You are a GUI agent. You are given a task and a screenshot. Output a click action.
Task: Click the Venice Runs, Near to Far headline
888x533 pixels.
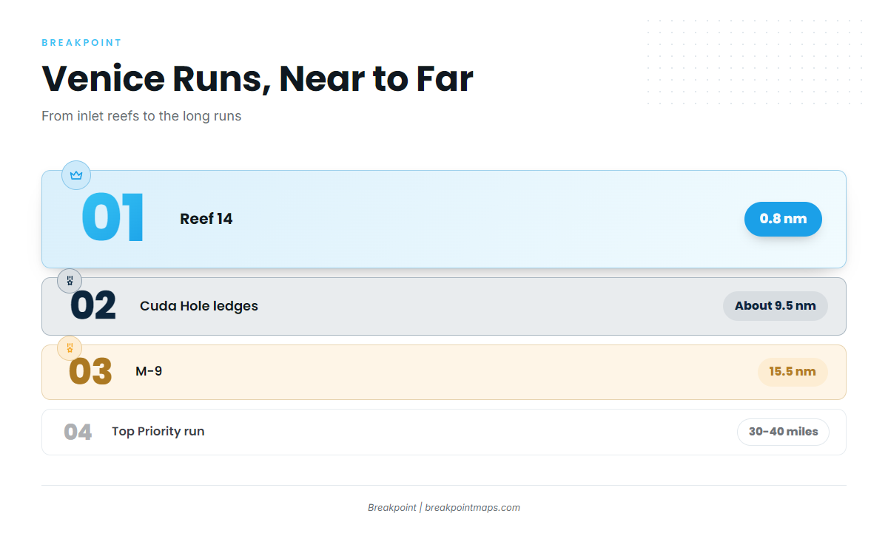[258, 78]
